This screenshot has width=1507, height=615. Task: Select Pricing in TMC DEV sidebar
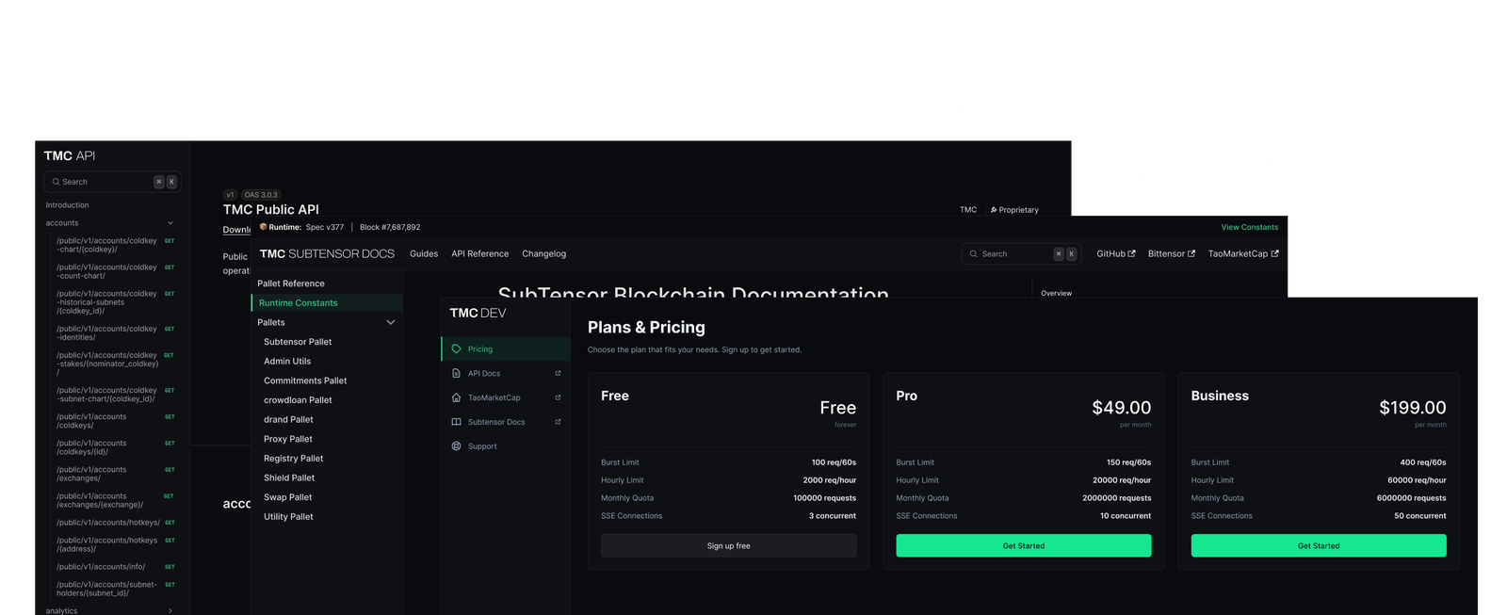(x=506, y=348)
